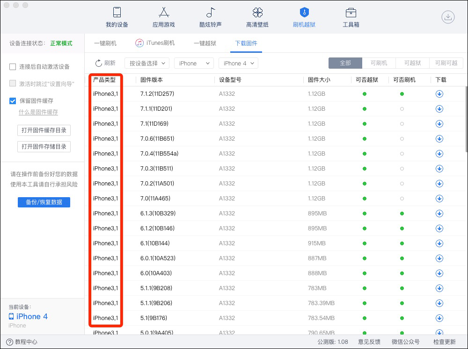Uncheck 保留固件缓存 checkbox
Screen dimensions: 468x349
[x=13, y=101]
